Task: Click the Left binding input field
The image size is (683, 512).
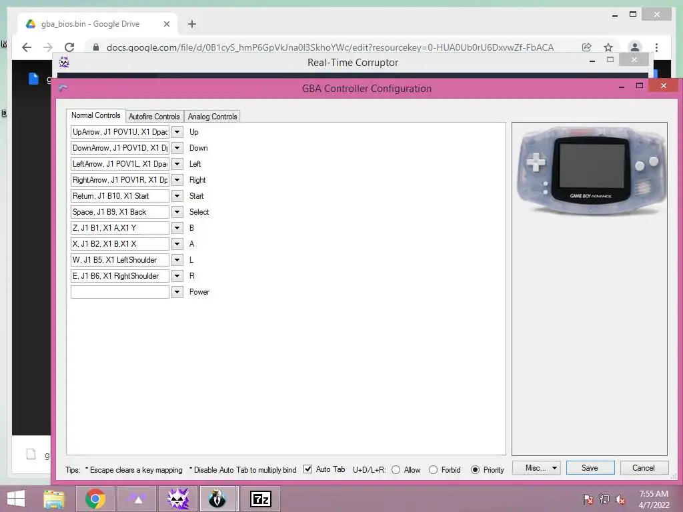Action: point(120,164)
